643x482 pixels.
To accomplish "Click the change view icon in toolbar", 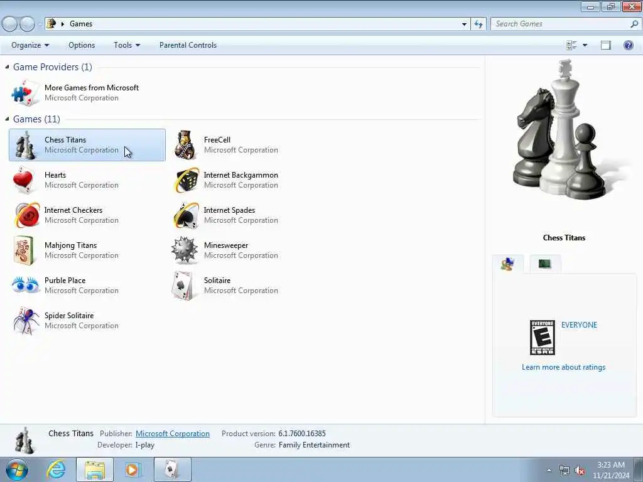I will pyautogui.click(x=571, y=45).
